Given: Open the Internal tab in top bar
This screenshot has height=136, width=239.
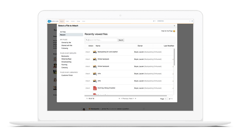Looking at the screenshot, I should pyautogui.click(x=84, y=21).
